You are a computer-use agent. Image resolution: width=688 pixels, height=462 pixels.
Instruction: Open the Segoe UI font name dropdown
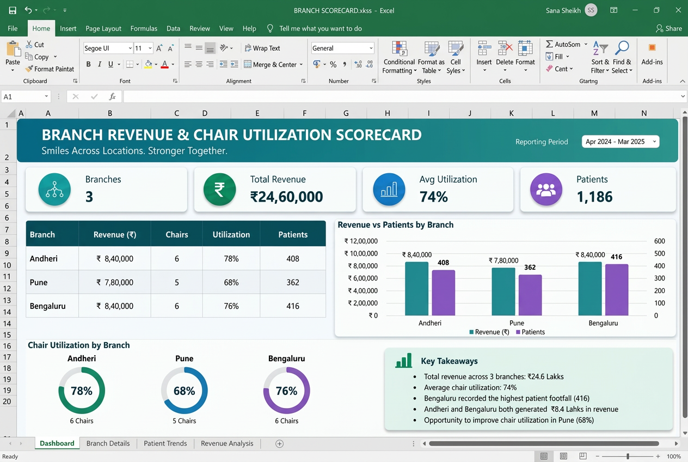130,48
